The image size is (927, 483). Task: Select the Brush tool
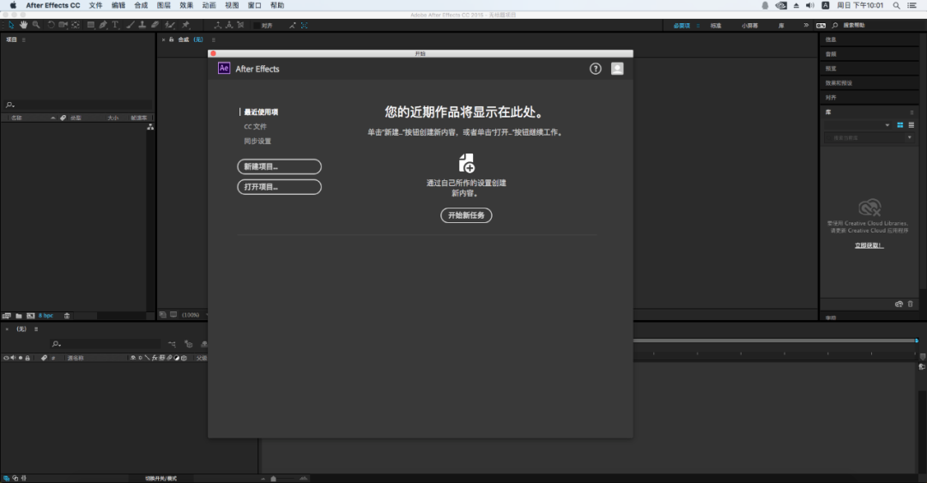click(x=130, y=25)
